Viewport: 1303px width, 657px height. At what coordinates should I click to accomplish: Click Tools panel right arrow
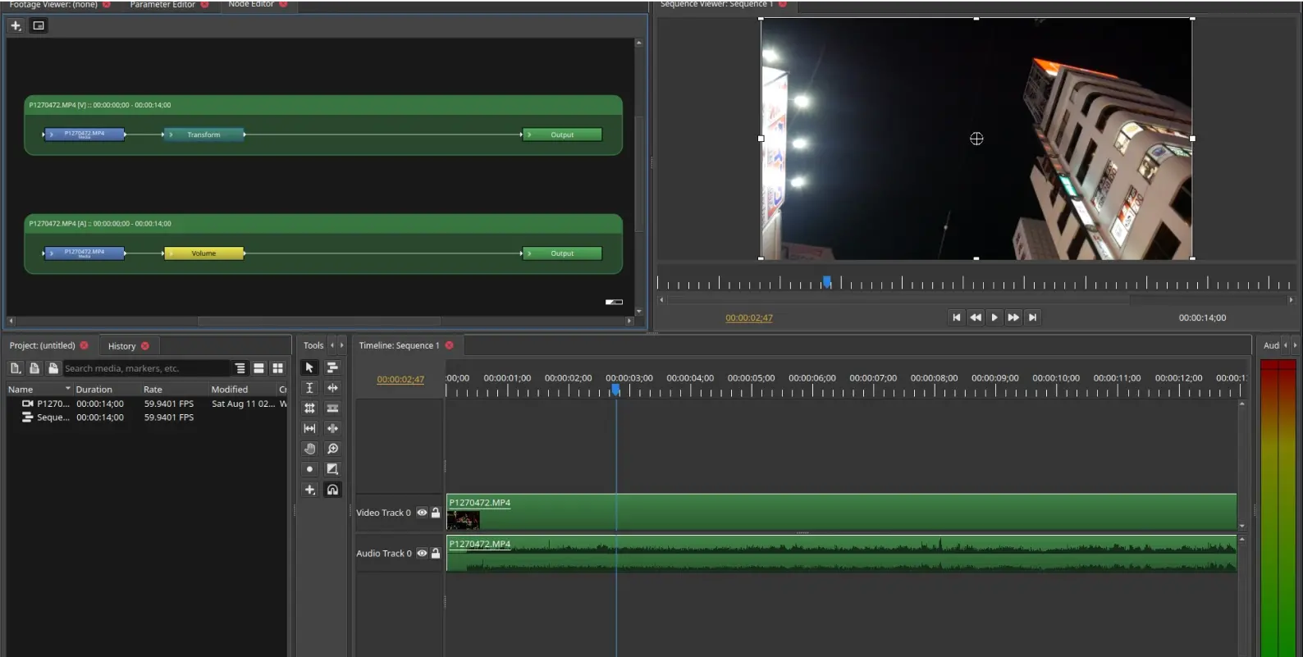[x=342, y=345]
